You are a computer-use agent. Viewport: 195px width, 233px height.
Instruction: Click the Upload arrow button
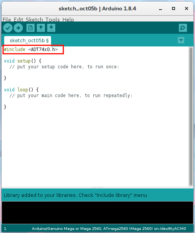pyautogui.click(x=18, y=28)
